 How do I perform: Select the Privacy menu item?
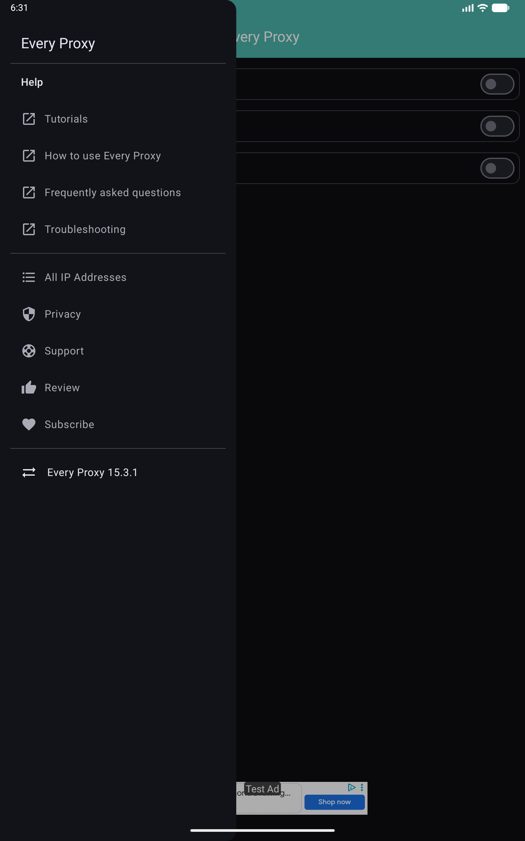coord(62,314)
